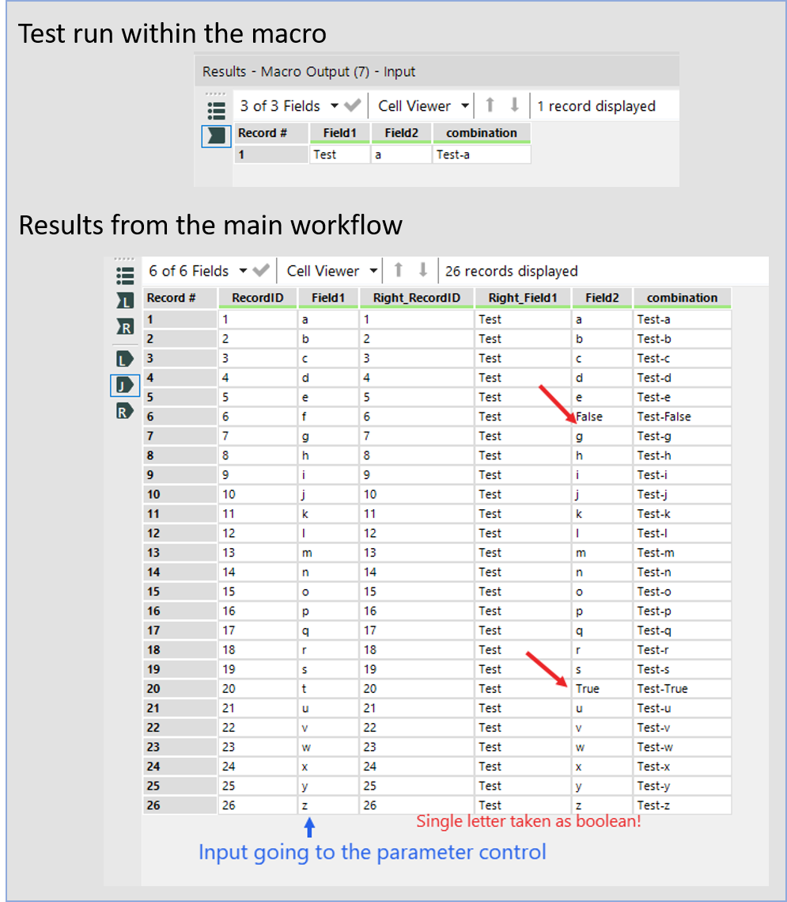Click the metadata list icon in macro results
787x902 pixels.
coord(216,110)
